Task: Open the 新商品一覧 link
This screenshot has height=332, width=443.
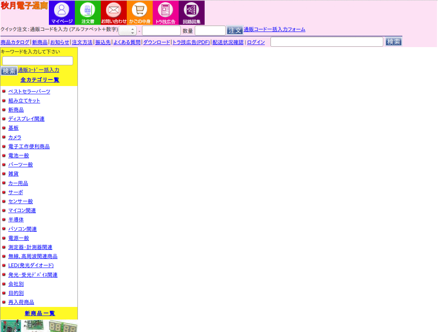Action: point(40,313)
